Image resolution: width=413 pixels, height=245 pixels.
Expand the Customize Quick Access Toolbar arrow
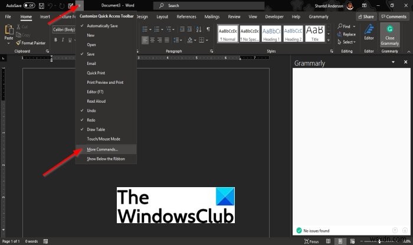tap(78, 5)
